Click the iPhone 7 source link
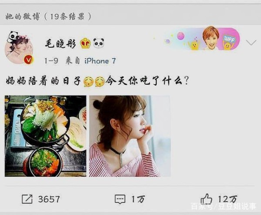The height and width of the screenshot is (215, 261). click(x=100, y=61)
